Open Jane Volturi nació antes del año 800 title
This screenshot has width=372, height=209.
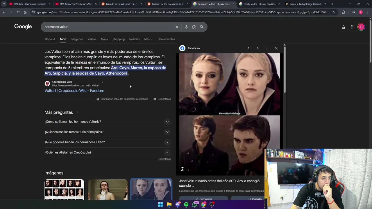pos(219,183)
